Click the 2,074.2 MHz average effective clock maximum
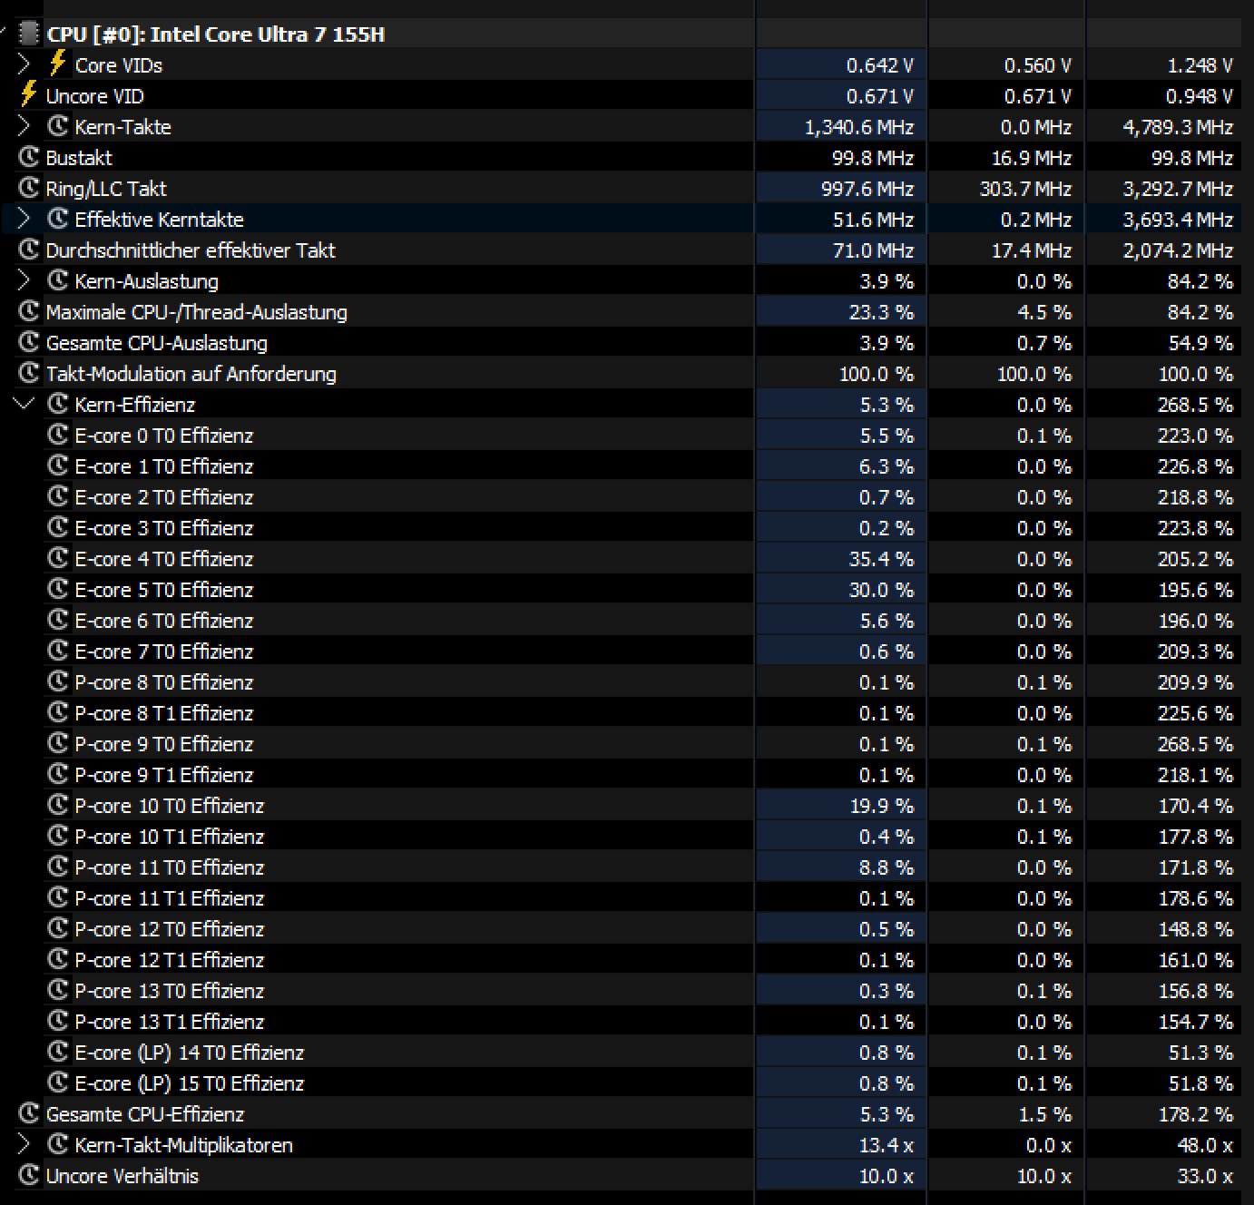 1178,250
